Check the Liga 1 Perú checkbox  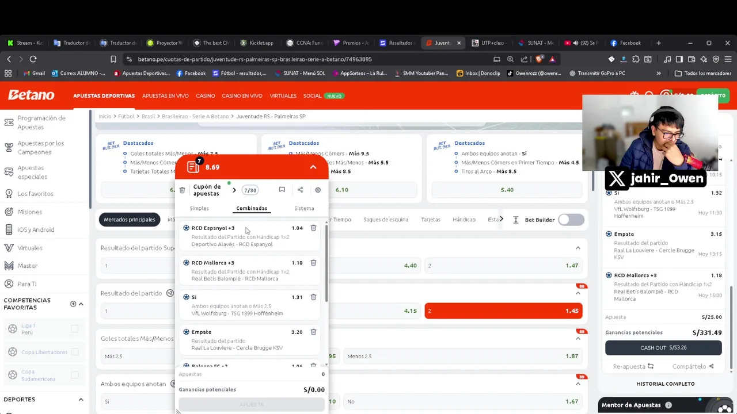75,329
